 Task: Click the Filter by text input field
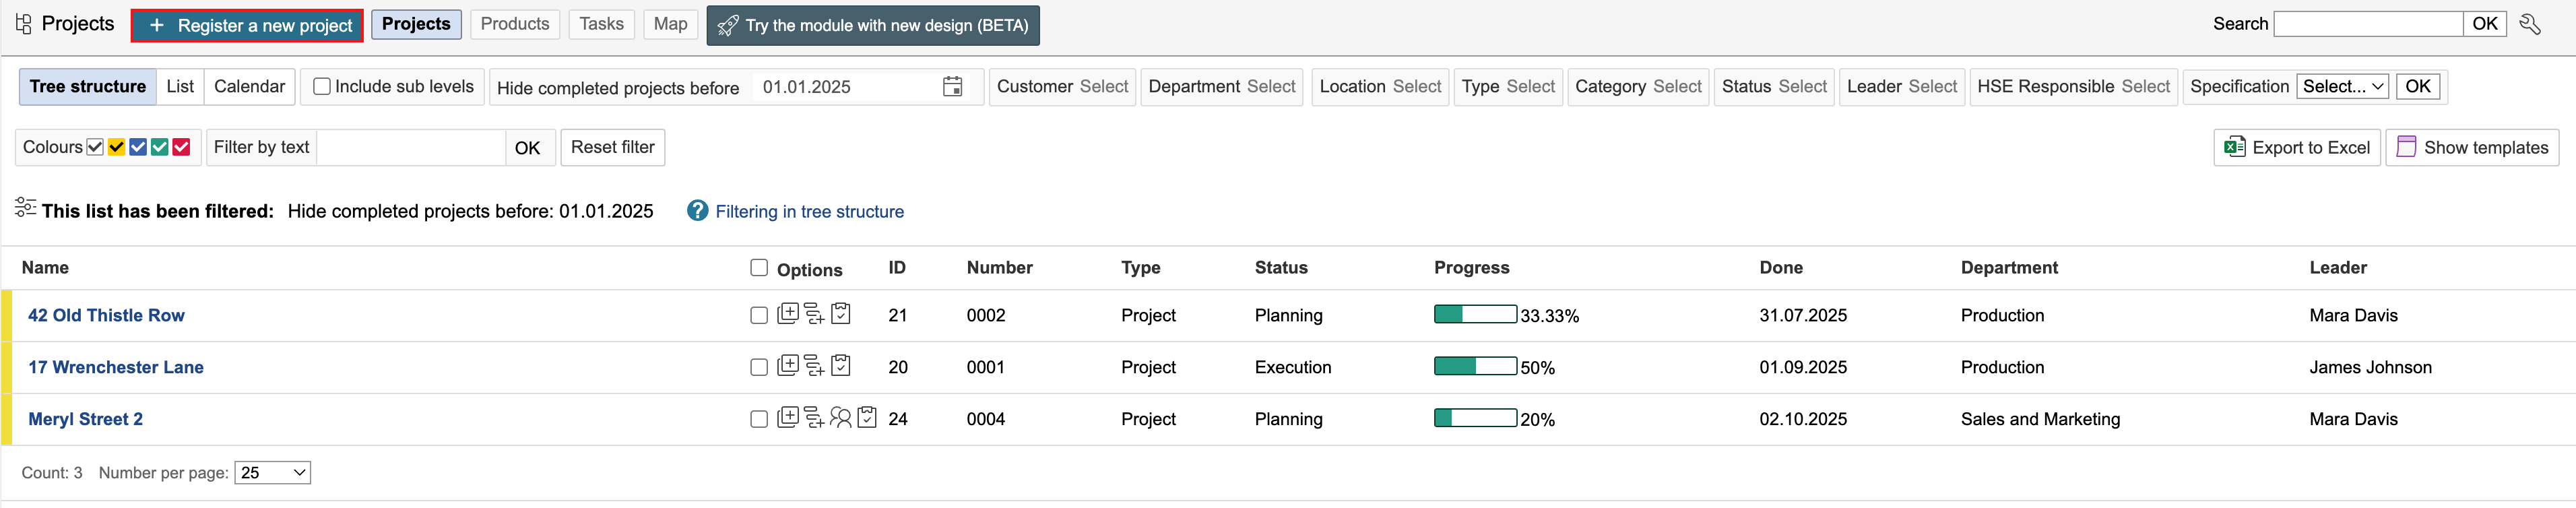(x=410, y=148)
